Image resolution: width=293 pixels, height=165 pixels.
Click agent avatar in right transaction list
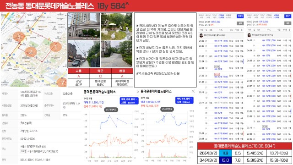(249, 35)
